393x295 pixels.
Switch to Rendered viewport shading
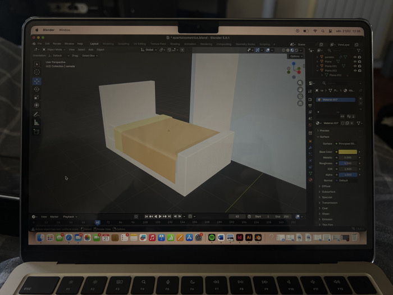[x=296, y=50]
